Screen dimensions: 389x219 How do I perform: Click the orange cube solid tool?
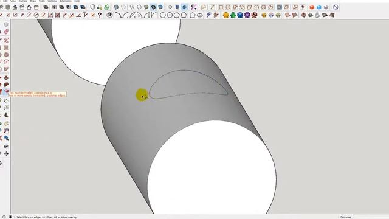(312, 7)
